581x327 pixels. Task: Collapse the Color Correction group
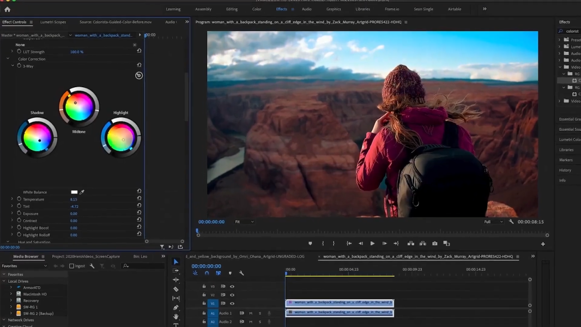(8, 58)
